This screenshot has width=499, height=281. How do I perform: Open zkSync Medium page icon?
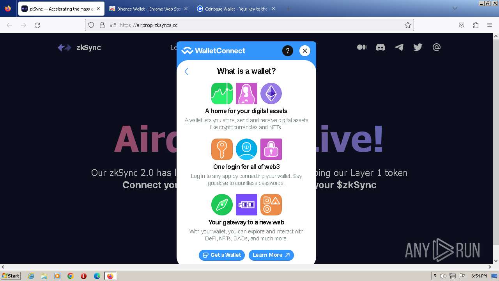coord(362,47)
